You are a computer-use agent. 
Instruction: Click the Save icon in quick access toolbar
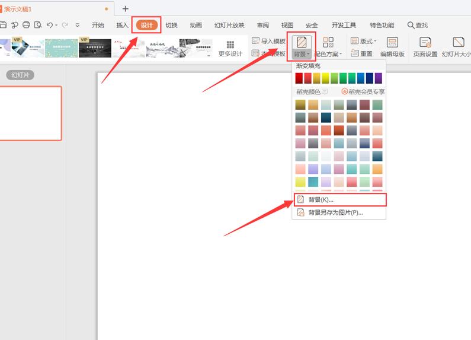point(3,25)
